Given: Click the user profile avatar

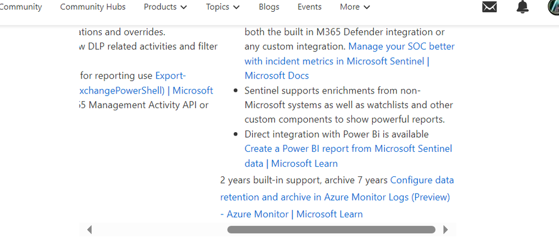Looking at the screenshot, I should pos(553,7).
